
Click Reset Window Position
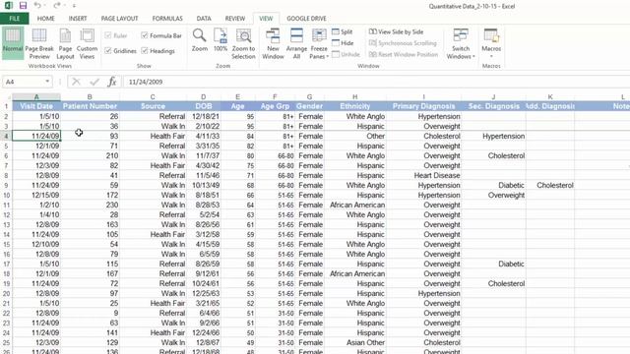[404, 54]
